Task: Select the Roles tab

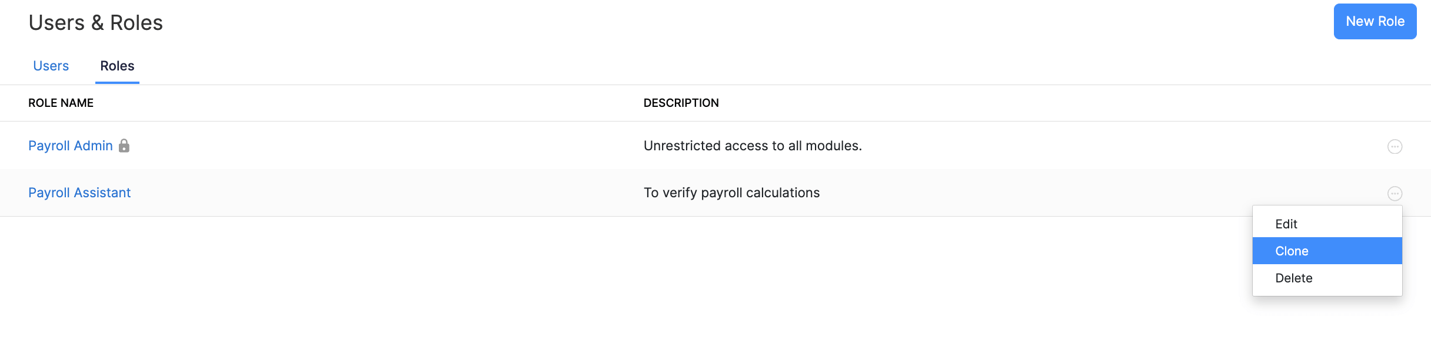Action: [x=117, y=66]
